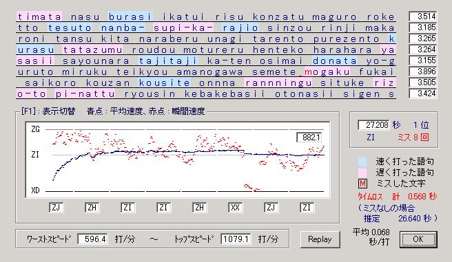The width and height of the screenshot is (452, 262).
Task: Click the highlighted word kebakebasii in the text
Action: pos(225,94)
